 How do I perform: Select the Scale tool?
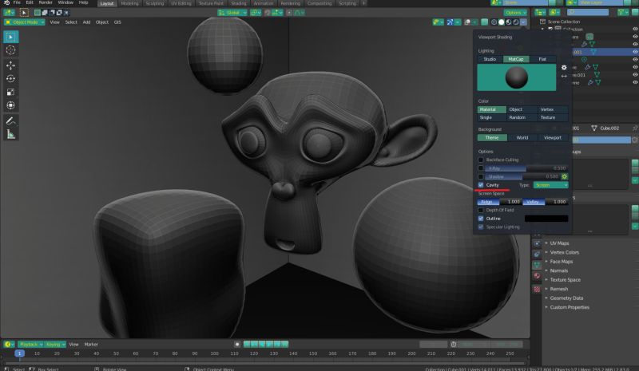point(10,92)
